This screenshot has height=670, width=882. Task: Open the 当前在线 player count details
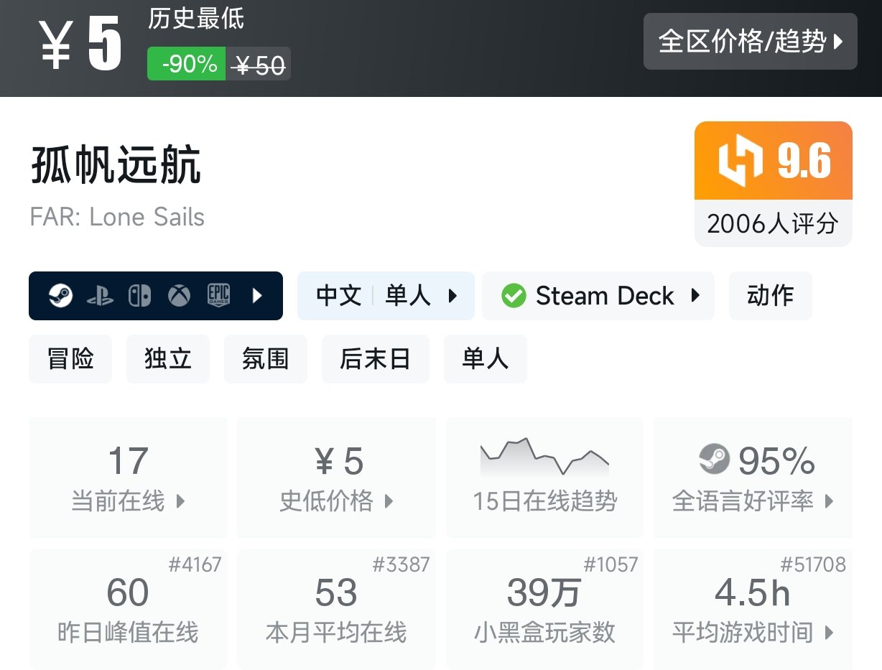click(x=128, y=478)
